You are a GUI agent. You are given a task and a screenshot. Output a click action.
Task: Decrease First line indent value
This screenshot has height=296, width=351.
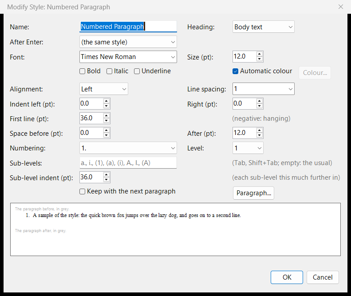[106, 121]
